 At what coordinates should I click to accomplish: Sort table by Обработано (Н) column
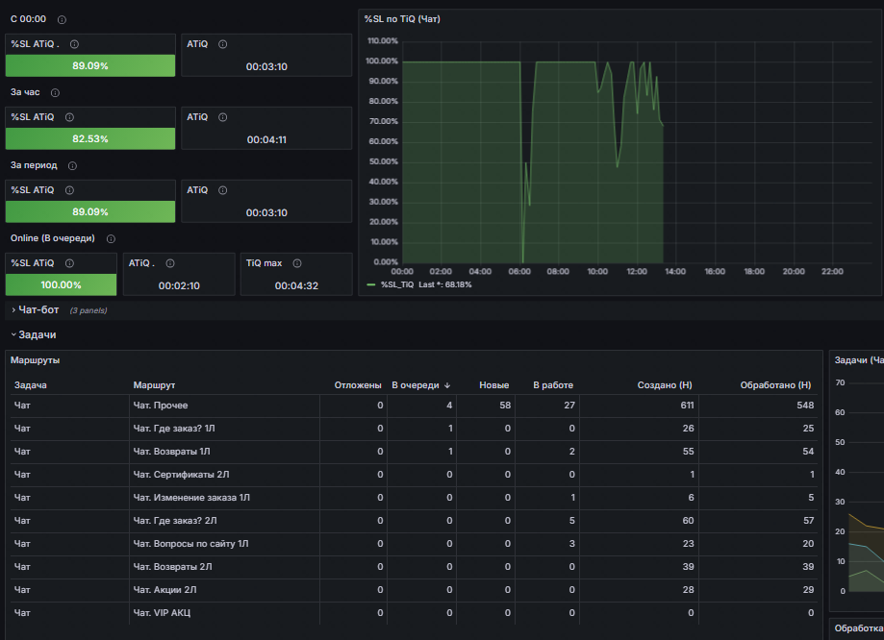click(x=775, y=384)
